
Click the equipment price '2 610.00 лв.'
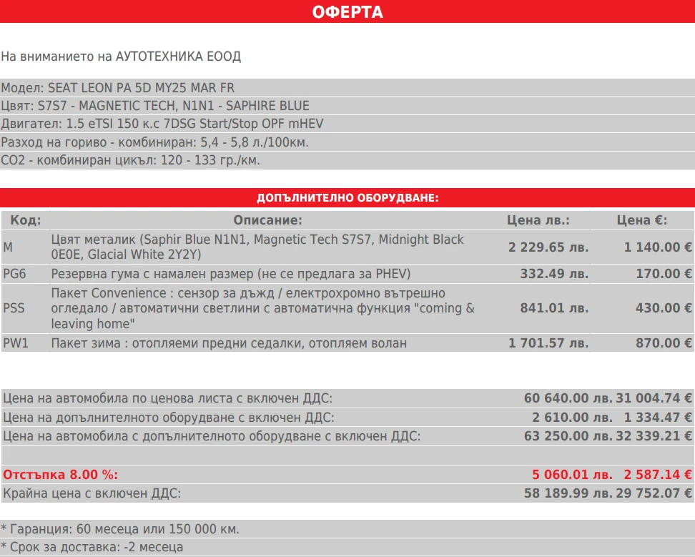(572, 418)
